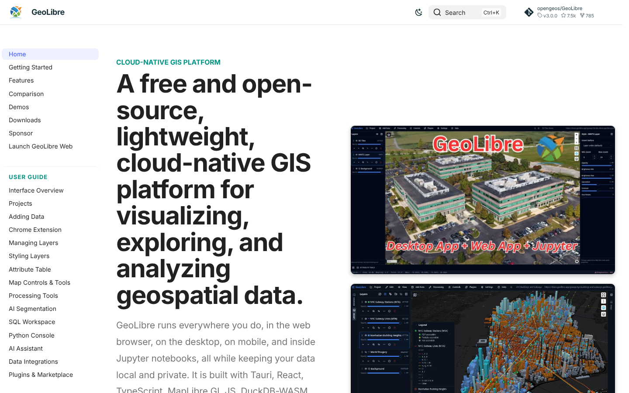This screenshot has height=393, width=629.
Task: Click the magnifier icon in the search box
Action: pyautogui.click(x=437, y=12)
